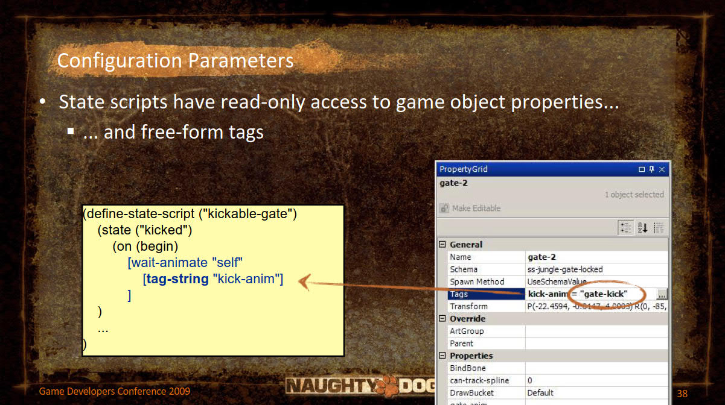Click the PropertyGrid title bar

click(531, 169)
